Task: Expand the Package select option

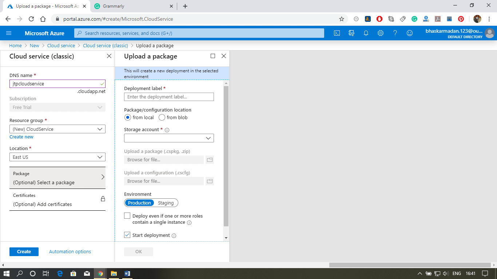Action: point(57,178)
